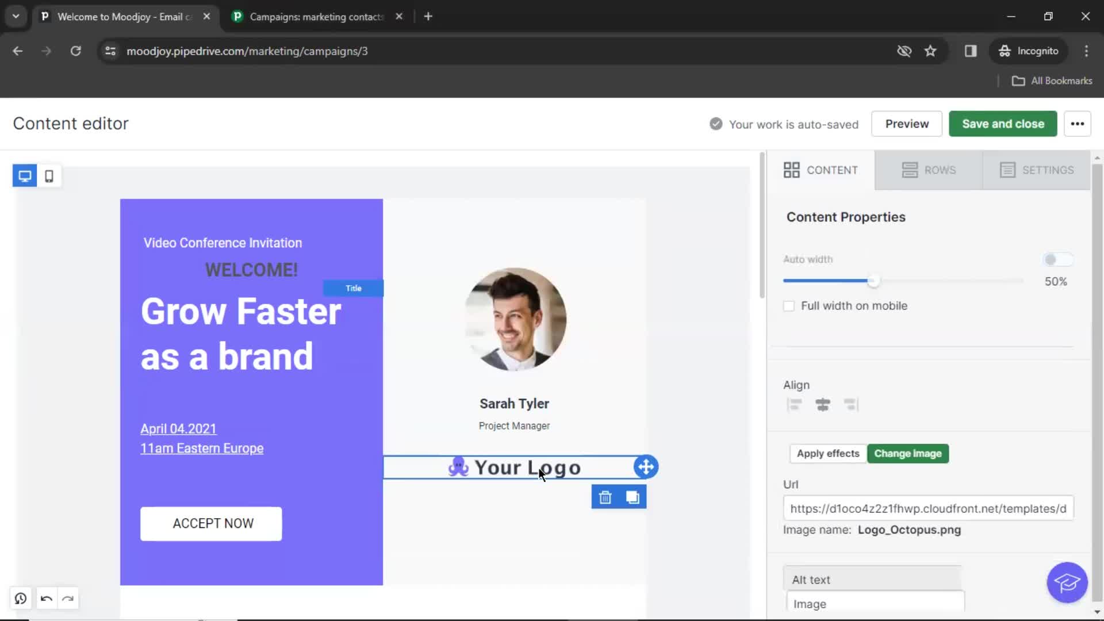1104x621 pixels.
Task: Click the center align icon
Action: pyautogui.click(x=823, y=405)
